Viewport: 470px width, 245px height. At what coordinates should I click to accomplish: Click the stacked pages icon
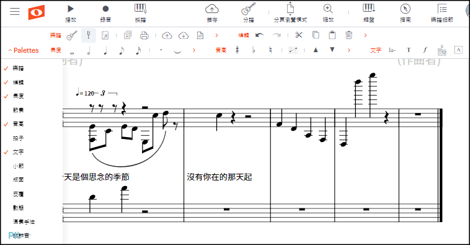click(128, 35)
